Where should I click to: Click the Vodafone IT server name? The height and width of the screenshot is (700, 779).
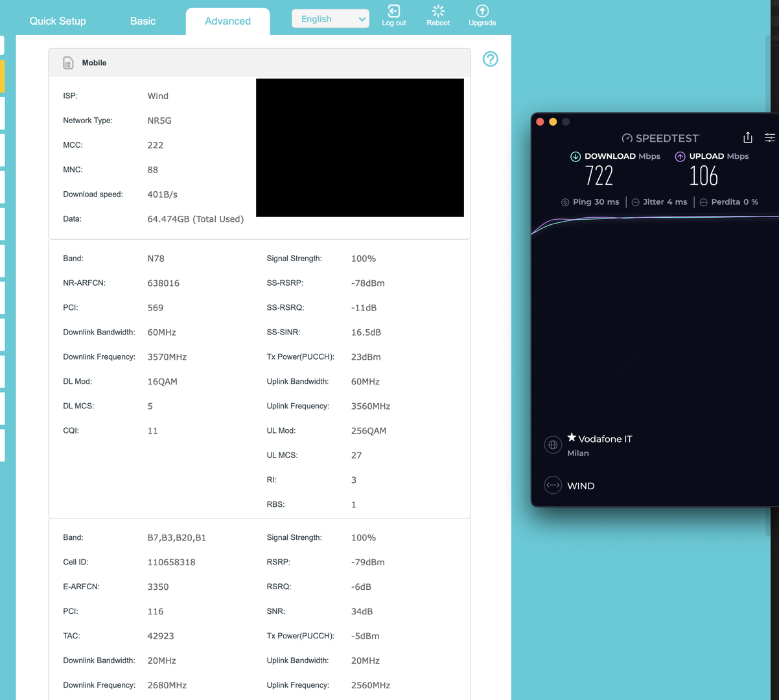605,439
